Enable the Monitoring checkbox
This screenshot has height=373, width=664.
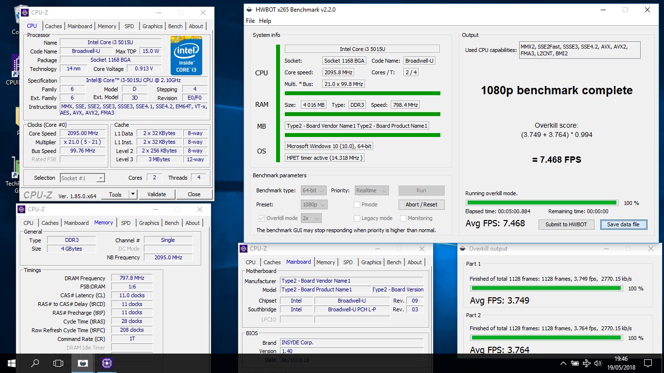(x=403, y=218)
